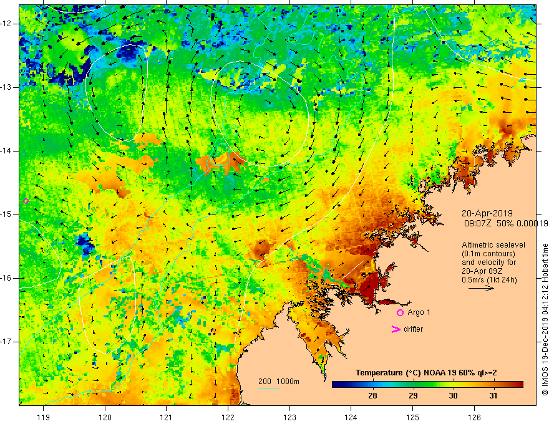
Task: Click the '0.5m/s (1kt 24h)' label
Action: point(489,279)
